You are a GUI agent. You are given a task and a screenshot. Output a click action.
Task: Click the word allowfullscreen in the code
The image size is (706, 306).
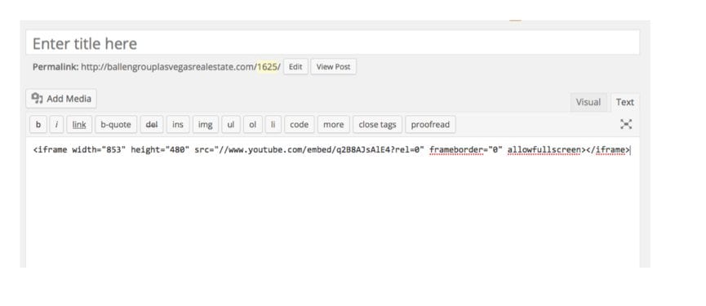pyautogui.click(x=544, y=150)
